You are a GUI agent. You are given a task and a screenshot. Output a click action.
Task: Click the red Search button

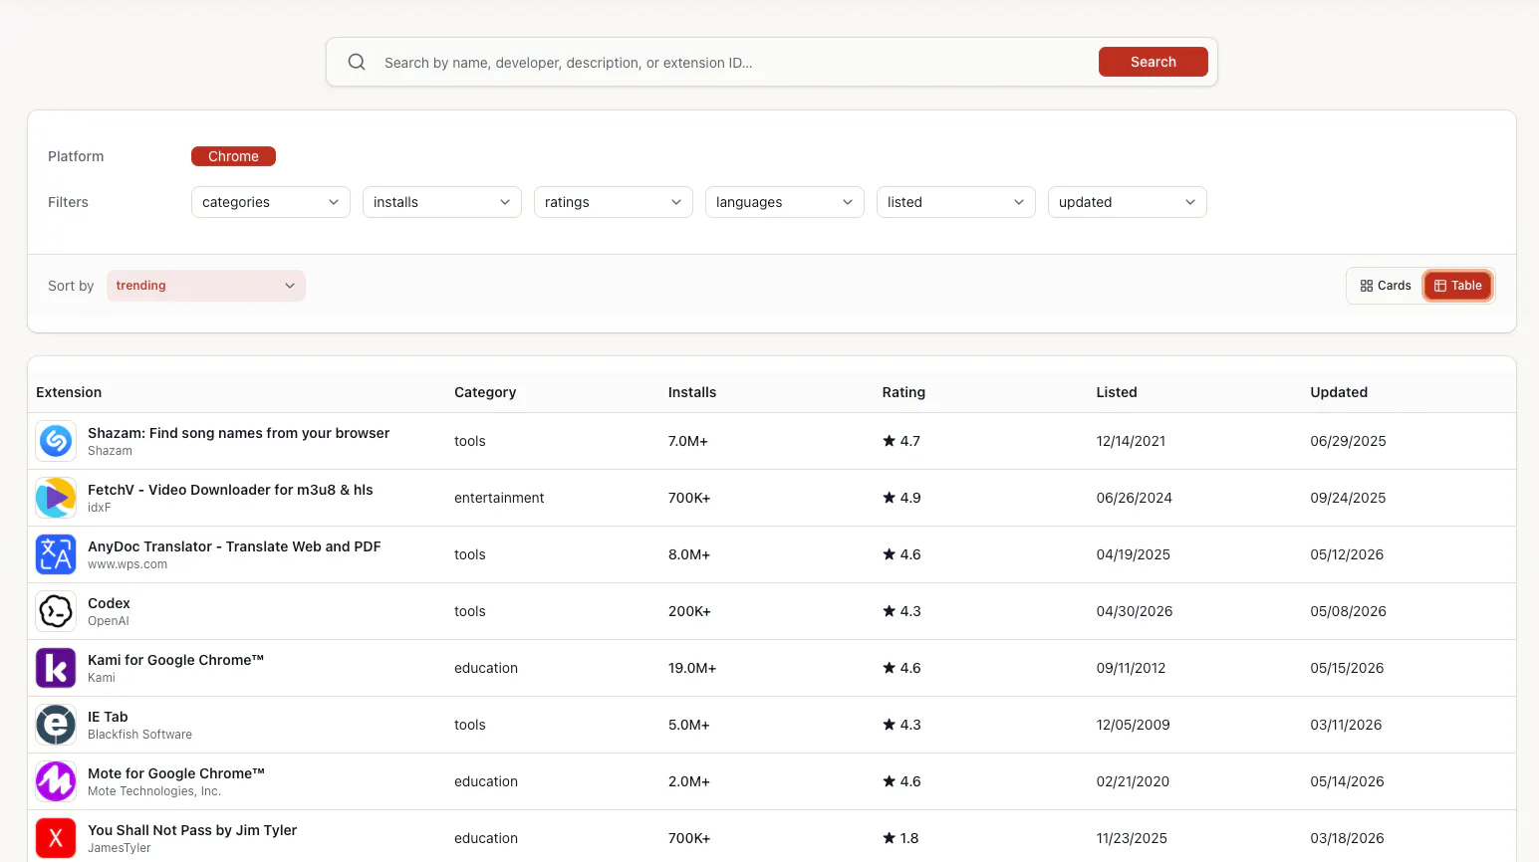click(x=1154, y=62)
